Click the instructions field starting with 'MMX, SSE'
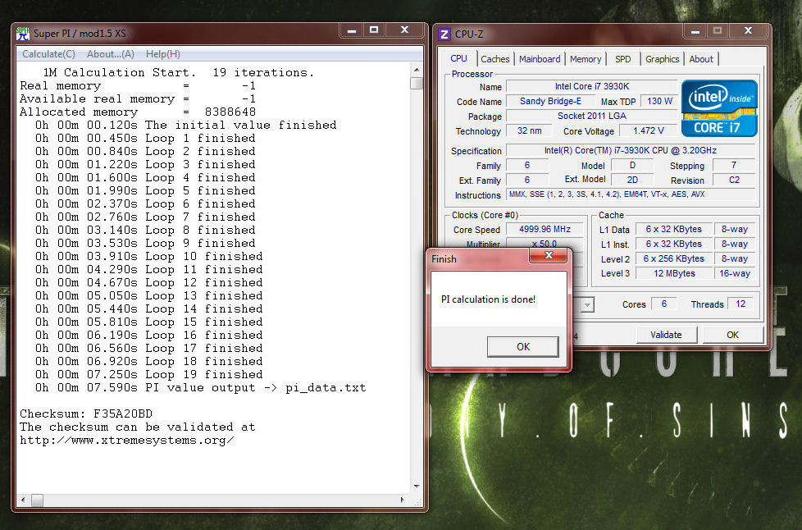 [x=630, y=195]
